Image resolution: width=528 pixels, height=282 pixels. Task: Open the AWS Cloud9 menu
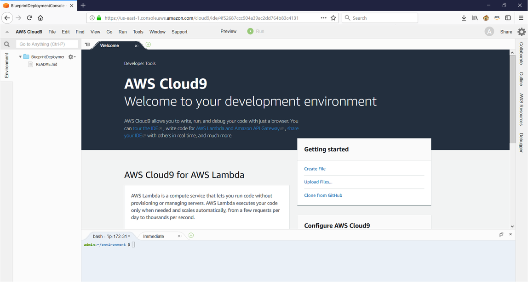click(29, 32)
